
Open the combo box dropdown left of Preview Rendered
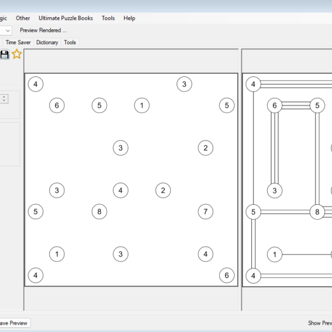point(8,30)
